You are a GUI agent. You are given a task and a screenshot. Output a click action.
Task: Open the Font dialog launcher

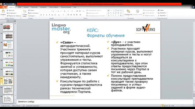tap(65, 18)
